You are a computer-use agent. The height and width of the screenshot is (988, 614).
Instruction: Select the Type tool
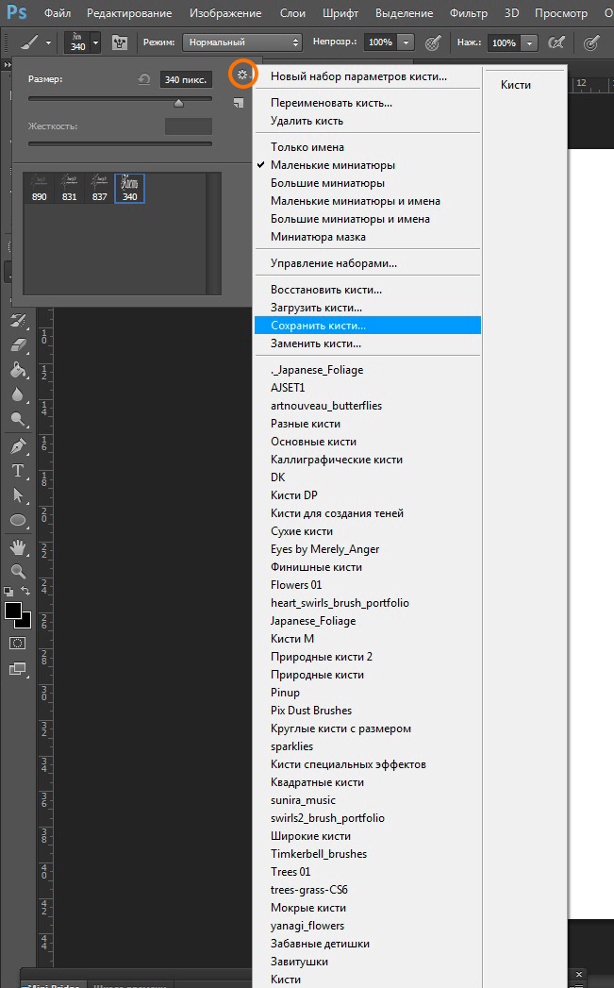pyautogui.click(x=18, y=471)
